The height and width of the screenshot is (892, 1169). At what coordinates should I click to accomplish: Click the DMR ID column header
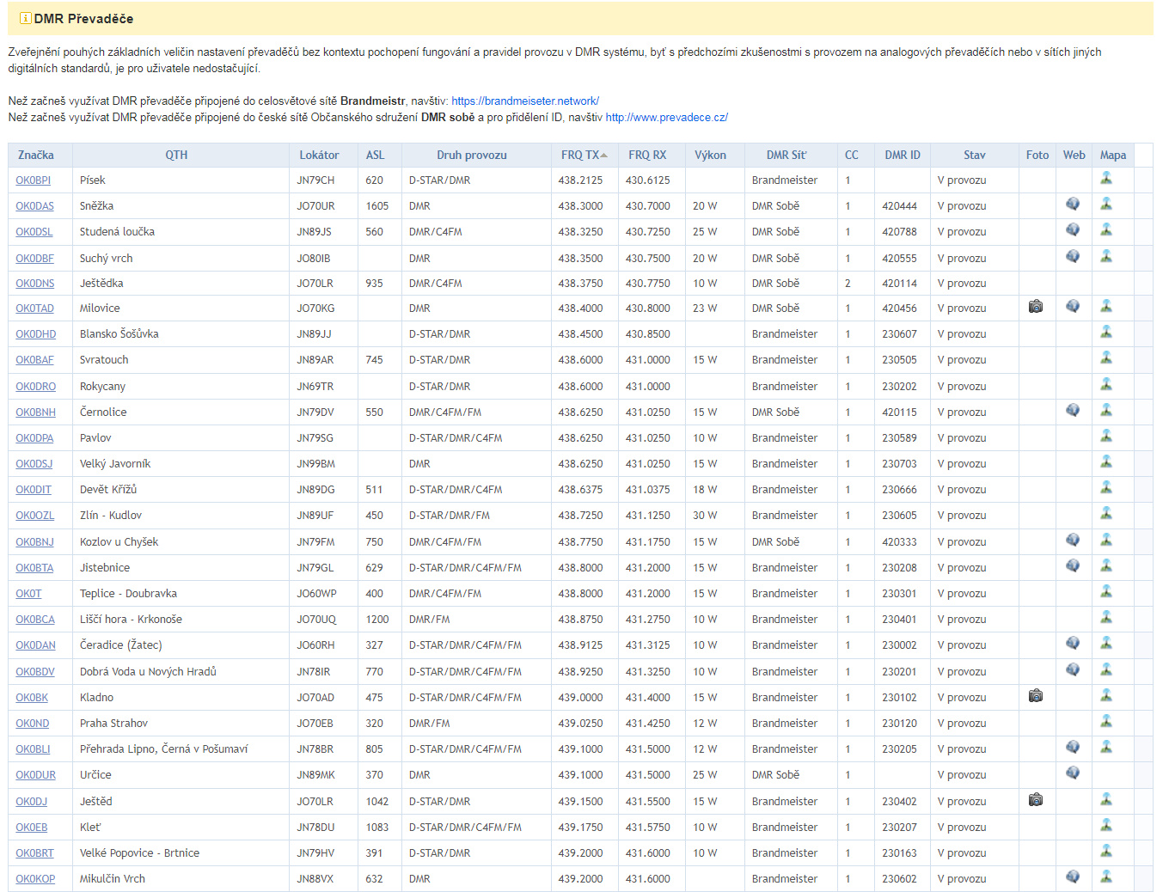[902, 156]
